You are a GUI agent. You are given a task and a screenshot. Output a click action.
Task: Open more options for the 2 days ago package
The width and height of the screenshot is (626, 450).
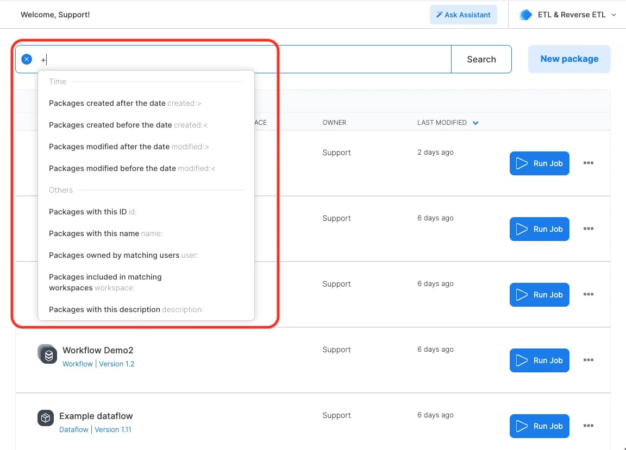588,163
